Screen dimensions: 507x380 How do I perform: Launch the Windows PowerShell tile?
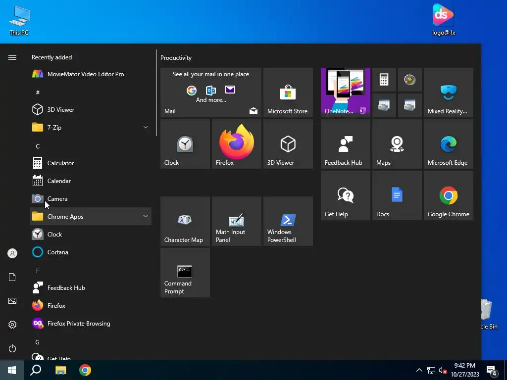click(x=288, y=221)
